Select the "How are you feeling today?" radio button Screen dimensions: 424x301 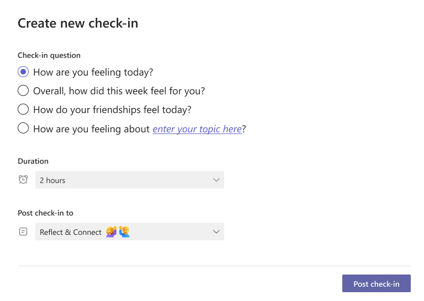point(23,72)
